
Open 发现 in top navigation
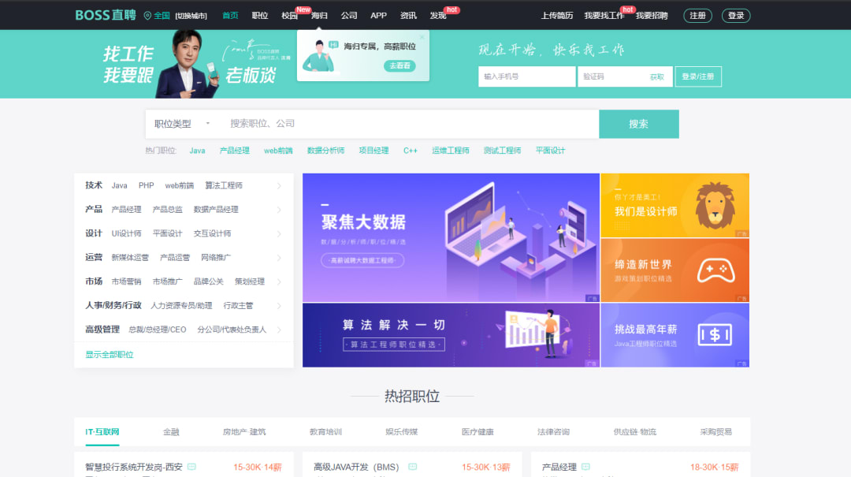(438, 15)
